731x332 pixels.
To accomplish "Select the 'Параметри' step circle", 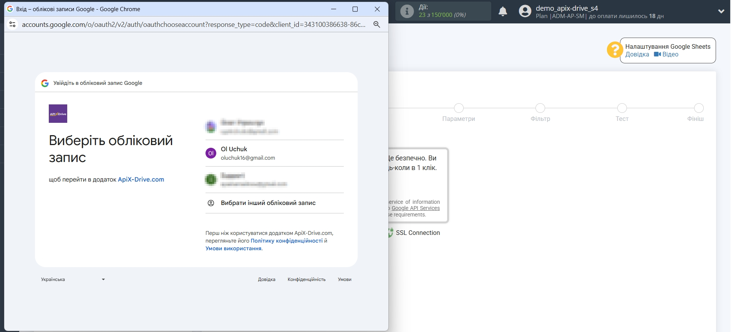I will [x=459, y=108].
